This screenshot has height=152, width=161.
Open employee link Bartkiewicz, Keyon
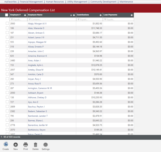point(37,130)
